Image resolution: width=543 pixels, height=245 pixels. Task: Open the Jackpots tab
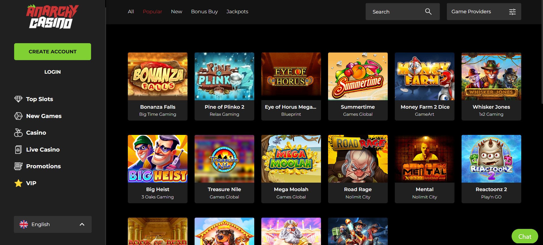[237, 12]
